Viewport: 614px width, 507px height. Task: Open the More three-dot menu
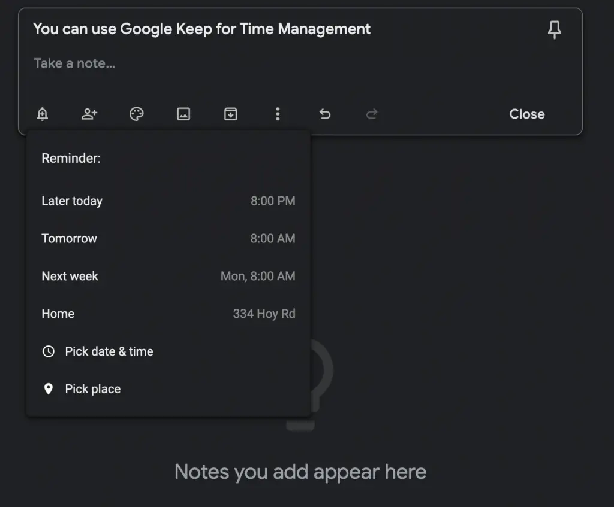(278, 114)
